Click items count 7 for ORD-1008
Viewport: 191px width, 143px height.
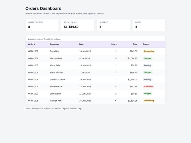116,80
